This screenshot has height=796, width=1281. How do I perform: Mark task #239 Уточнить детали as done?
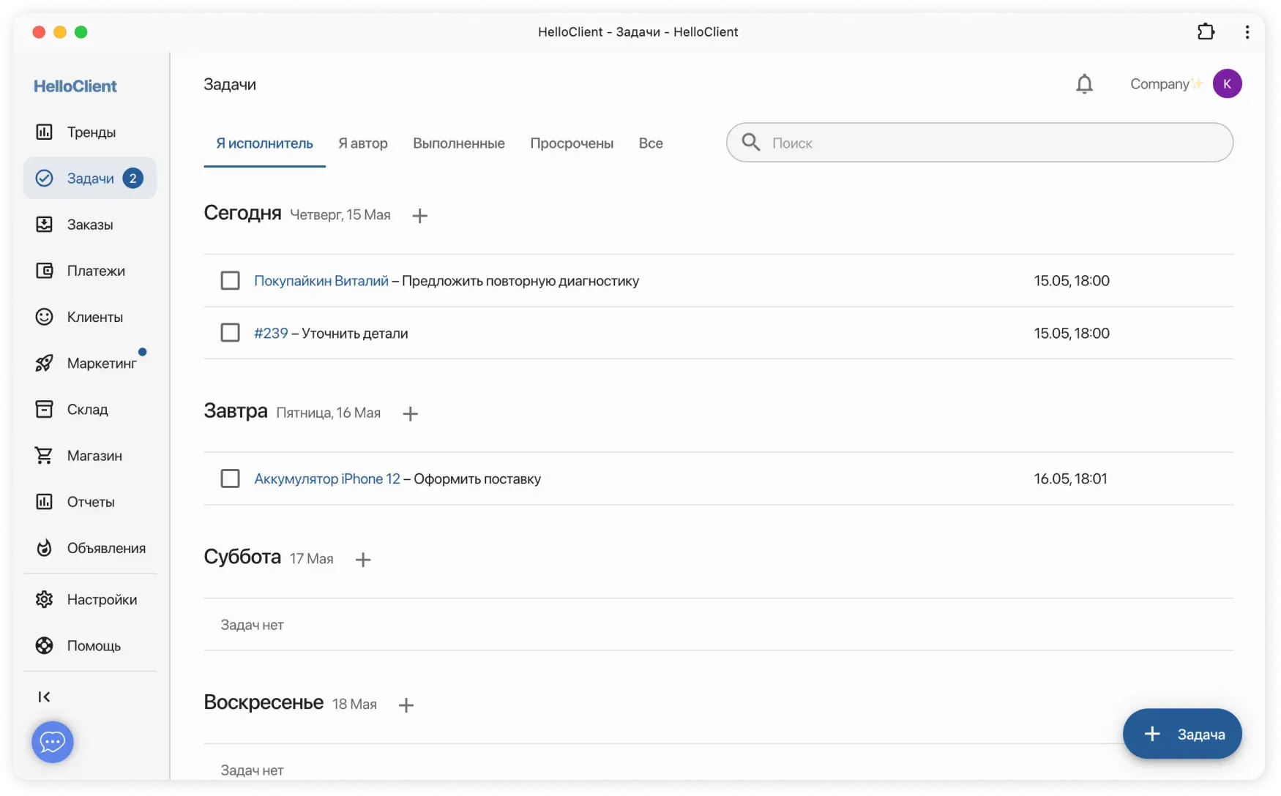pos(230,333)
